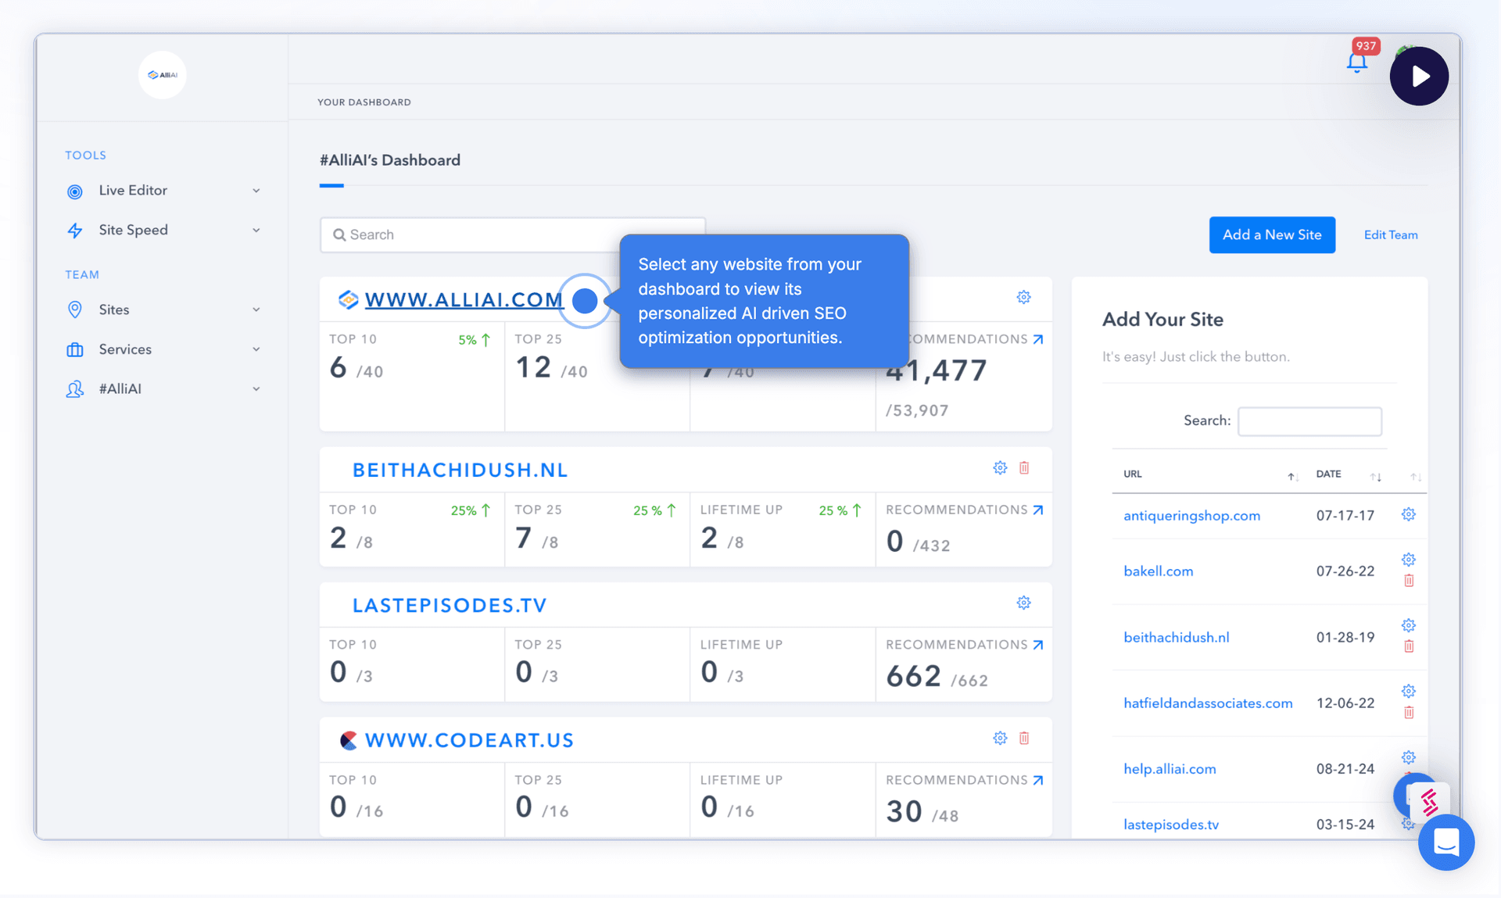This screenshot has height=898, width=1501.
Task: Open settings gear for beithachidush.nl card
Action: point(1000,467)
